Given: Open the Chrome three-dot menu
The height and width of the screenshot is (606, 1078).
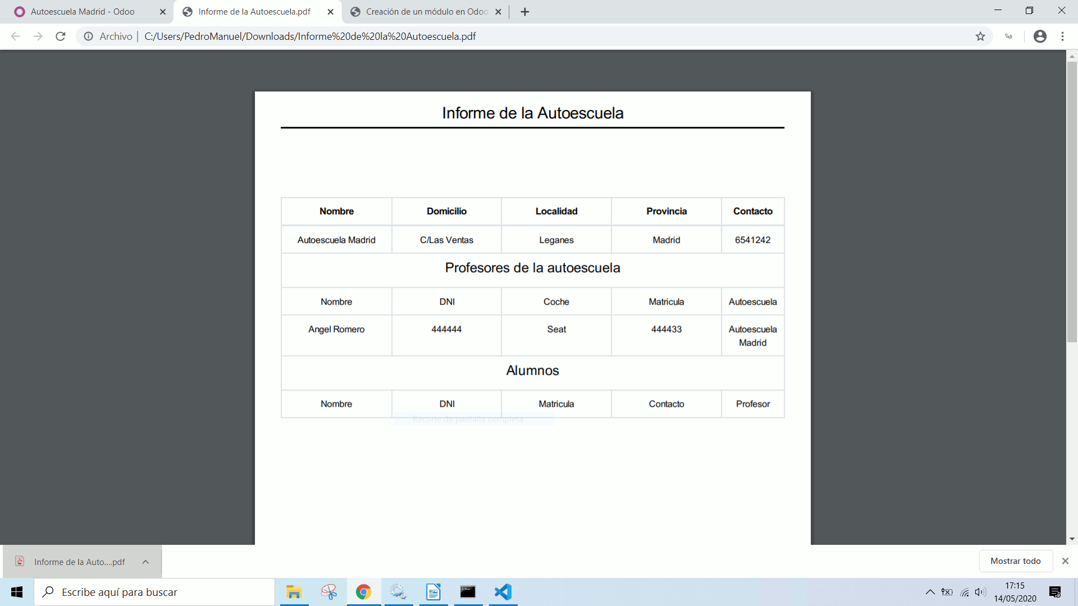Looking at the screenshot, I should click(x=1062, y=36).
